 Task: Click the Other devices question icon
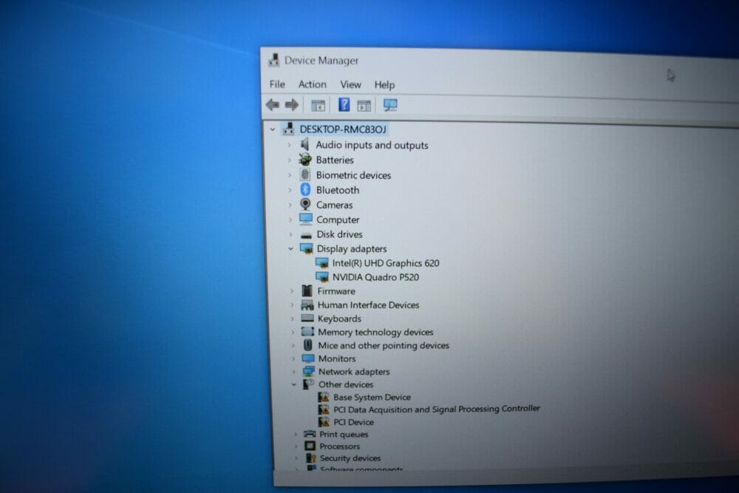point(308,384)
